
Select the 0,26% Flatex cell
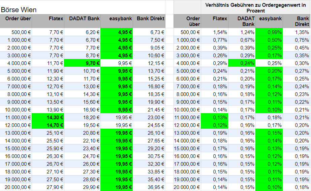215,55
